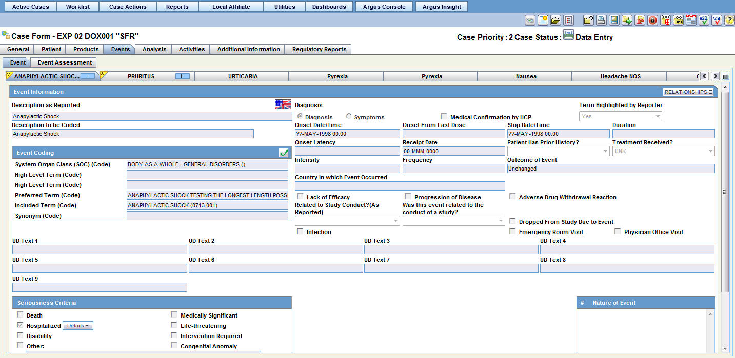This screenshot has height=358, width=735.
Task: Enable the Infection checkbox
Action: (x=300, y=231)
